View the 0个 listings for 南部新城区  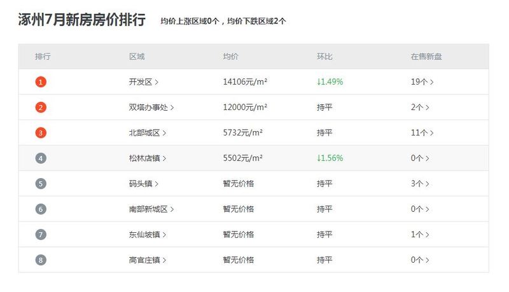tap(420, 209)
